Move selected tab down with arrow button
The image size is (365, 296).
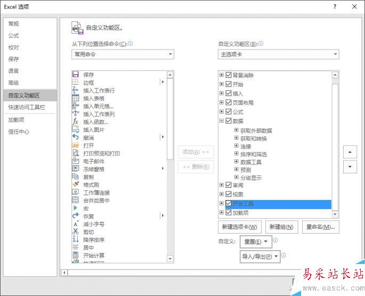[350, 166]
